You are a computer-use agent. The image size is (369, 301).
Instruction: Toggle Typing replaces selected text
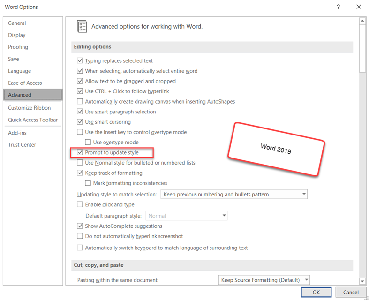point(80,61)
